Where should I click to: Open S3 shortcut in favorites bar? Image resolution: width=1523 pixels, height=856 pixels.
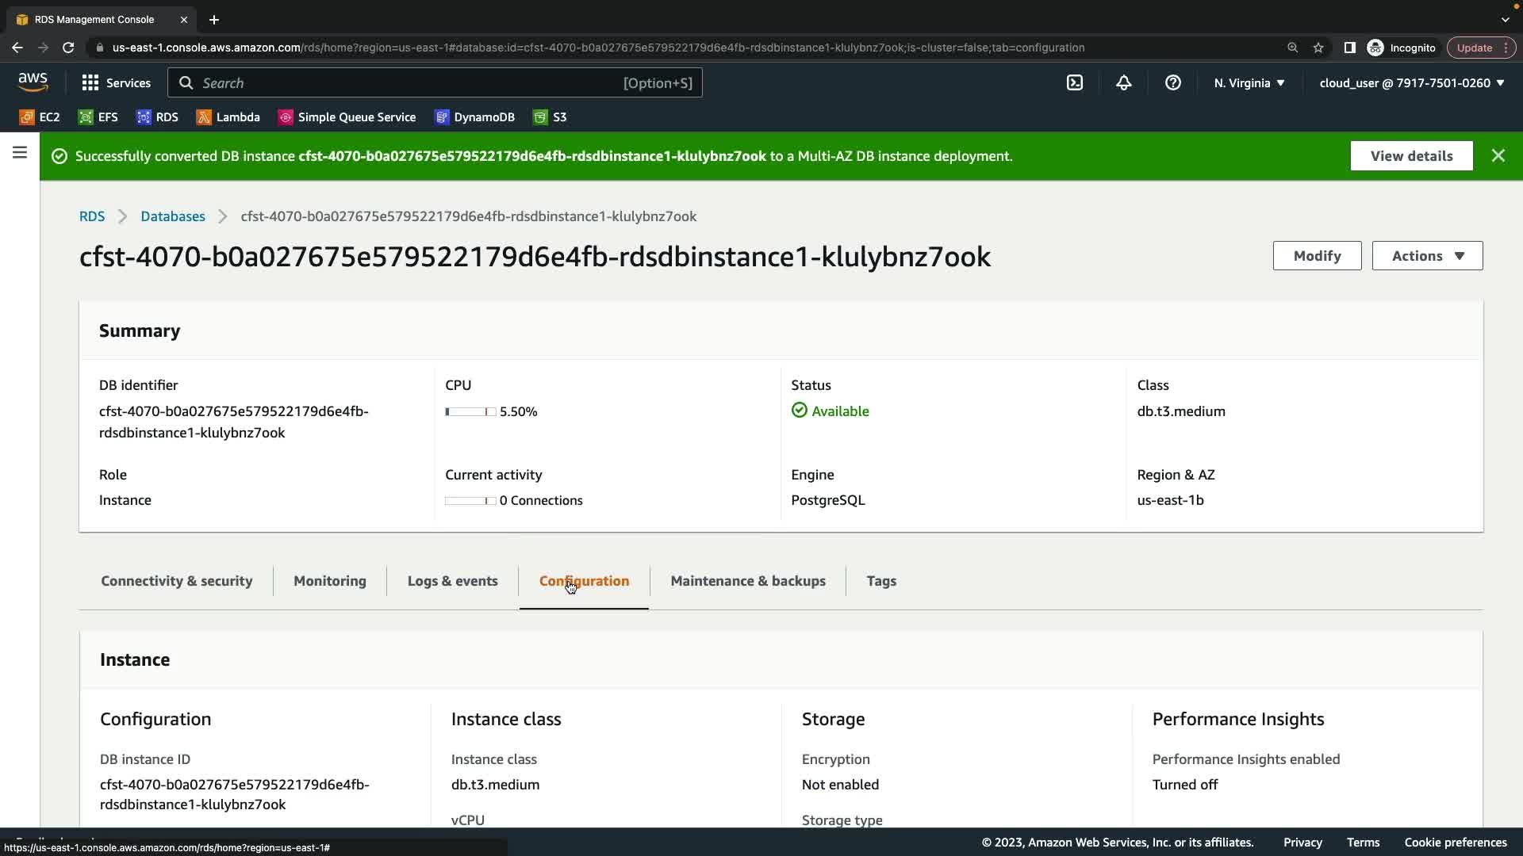(x=550, y=117)
